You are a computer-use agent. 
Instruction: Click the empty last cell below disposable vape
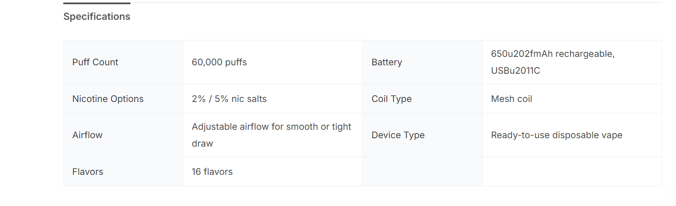pos(572,171)
